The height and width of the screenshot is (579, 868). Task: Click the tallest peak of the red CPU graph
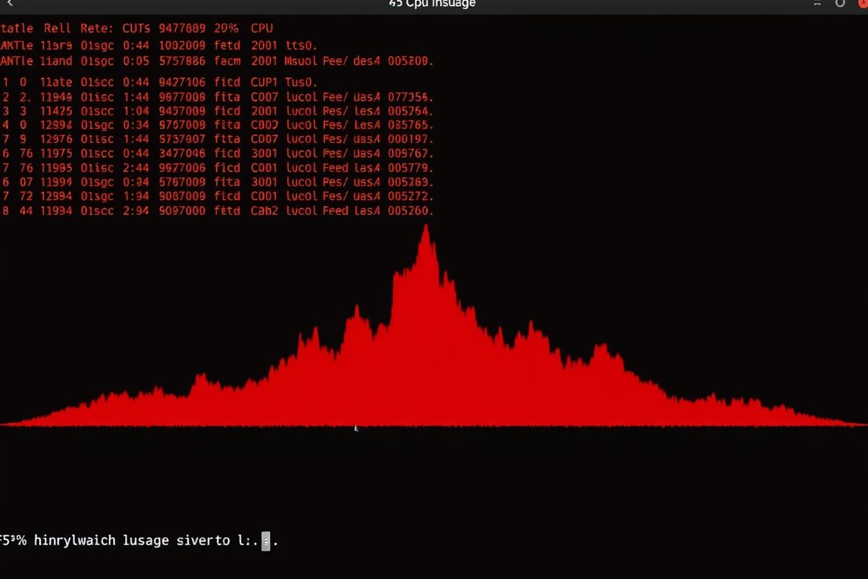(426, 227)
